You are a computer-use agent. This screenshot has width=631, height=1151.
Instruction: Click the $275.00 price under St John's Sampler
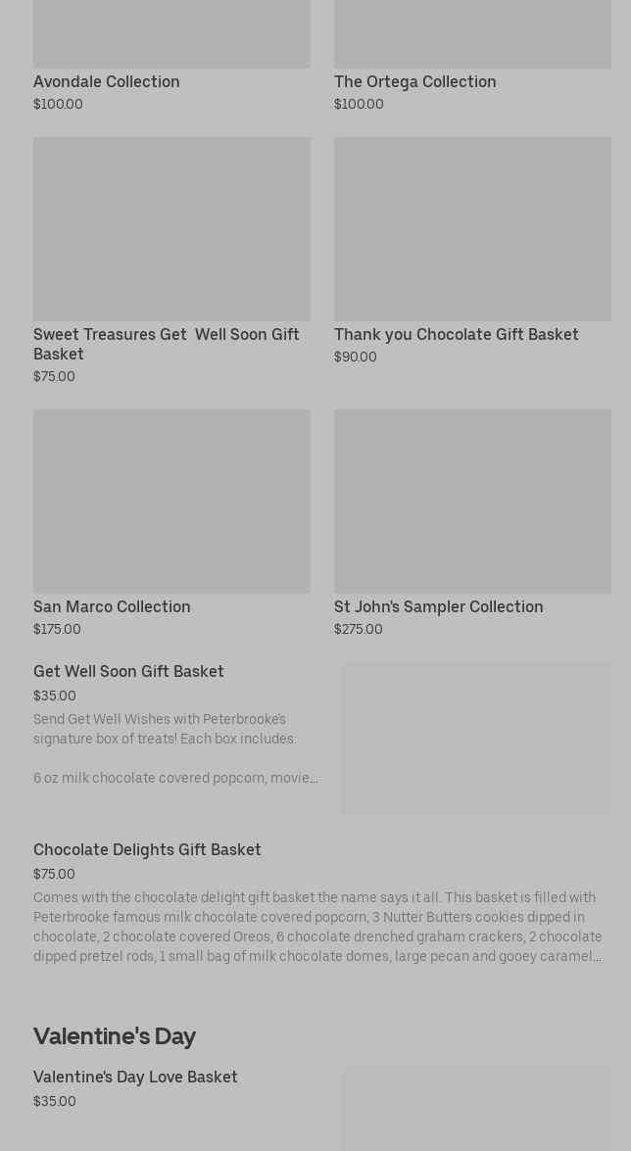(359, 630)
